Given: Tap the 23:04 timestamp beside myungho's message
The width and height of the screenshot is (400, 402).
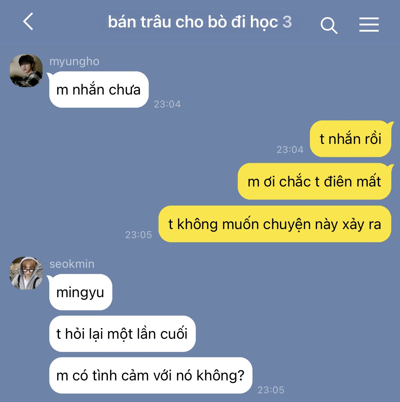Looking at the screenshot, I should pyautogui.click(x=167, y=104).
